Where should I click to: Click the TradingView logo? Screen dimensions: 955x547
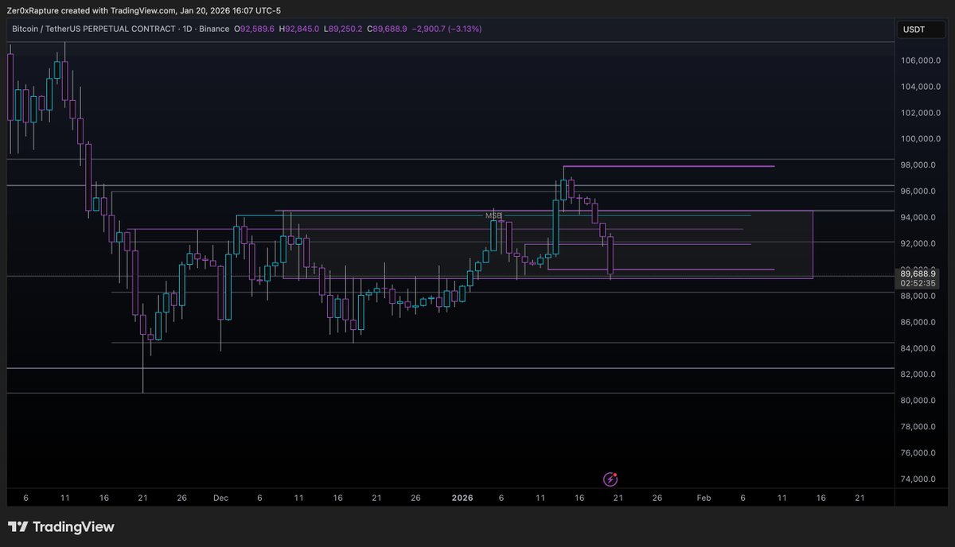tap(61, 526)
